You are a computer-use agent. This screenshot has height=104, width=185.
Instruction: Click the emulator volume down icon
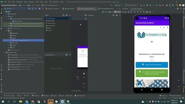click(x=128, y=12)
